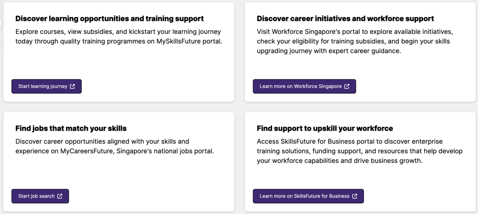Open Learn more on SkillsFuture for Business
The height and width of the screenshot is (214, 478).
[x=308, y=196]
